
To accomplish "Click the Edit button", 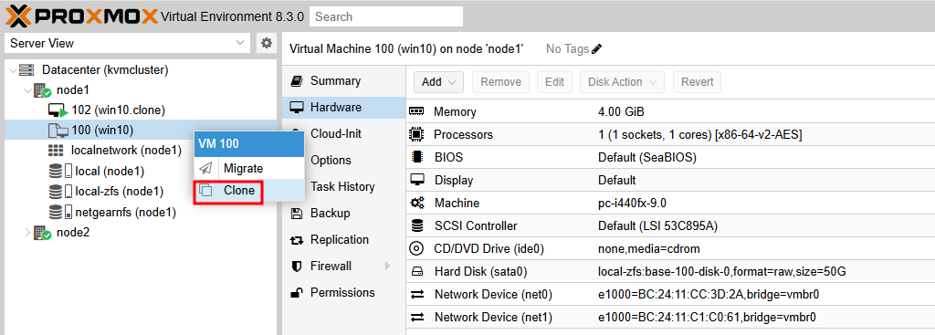I will [x=554, y=82].
